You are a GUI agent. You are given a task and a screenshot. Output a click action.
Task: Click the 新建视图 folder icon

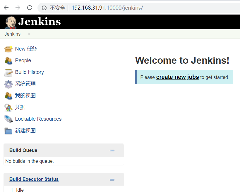pyautogui.click(x=8, y=131)
